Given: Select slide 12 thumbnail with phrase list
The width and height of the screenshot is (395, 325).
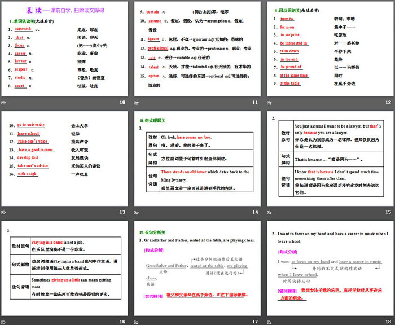Looking at the screenshot, I should tap(330, 49).
